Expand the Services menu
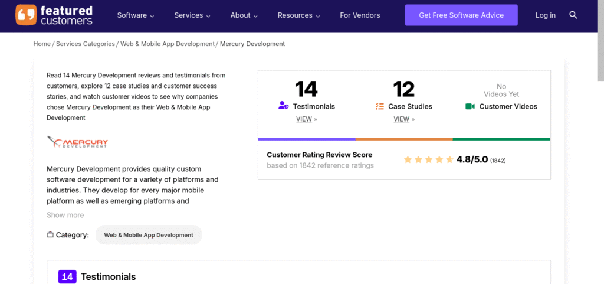Screen dimensions: 604x284 tap(192, 15)
